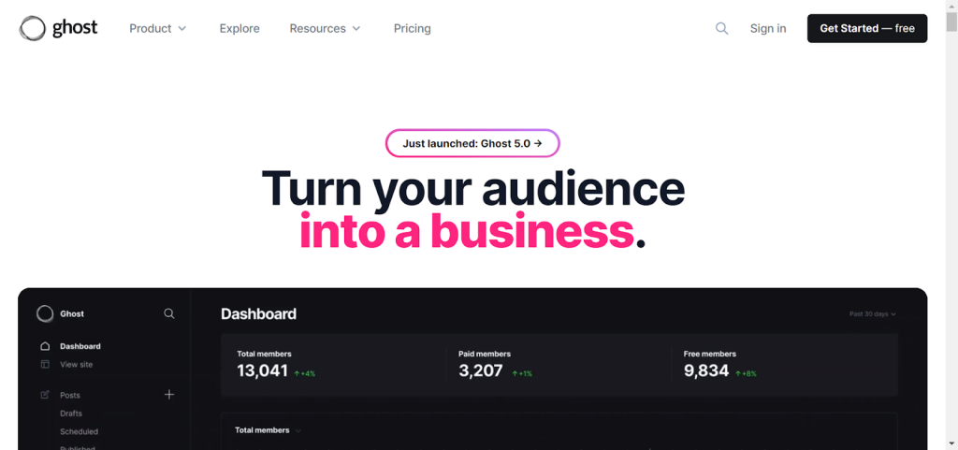Select Drafts under Posts
This screenshot has height=450, width=958.
click(x=71, y=414)
